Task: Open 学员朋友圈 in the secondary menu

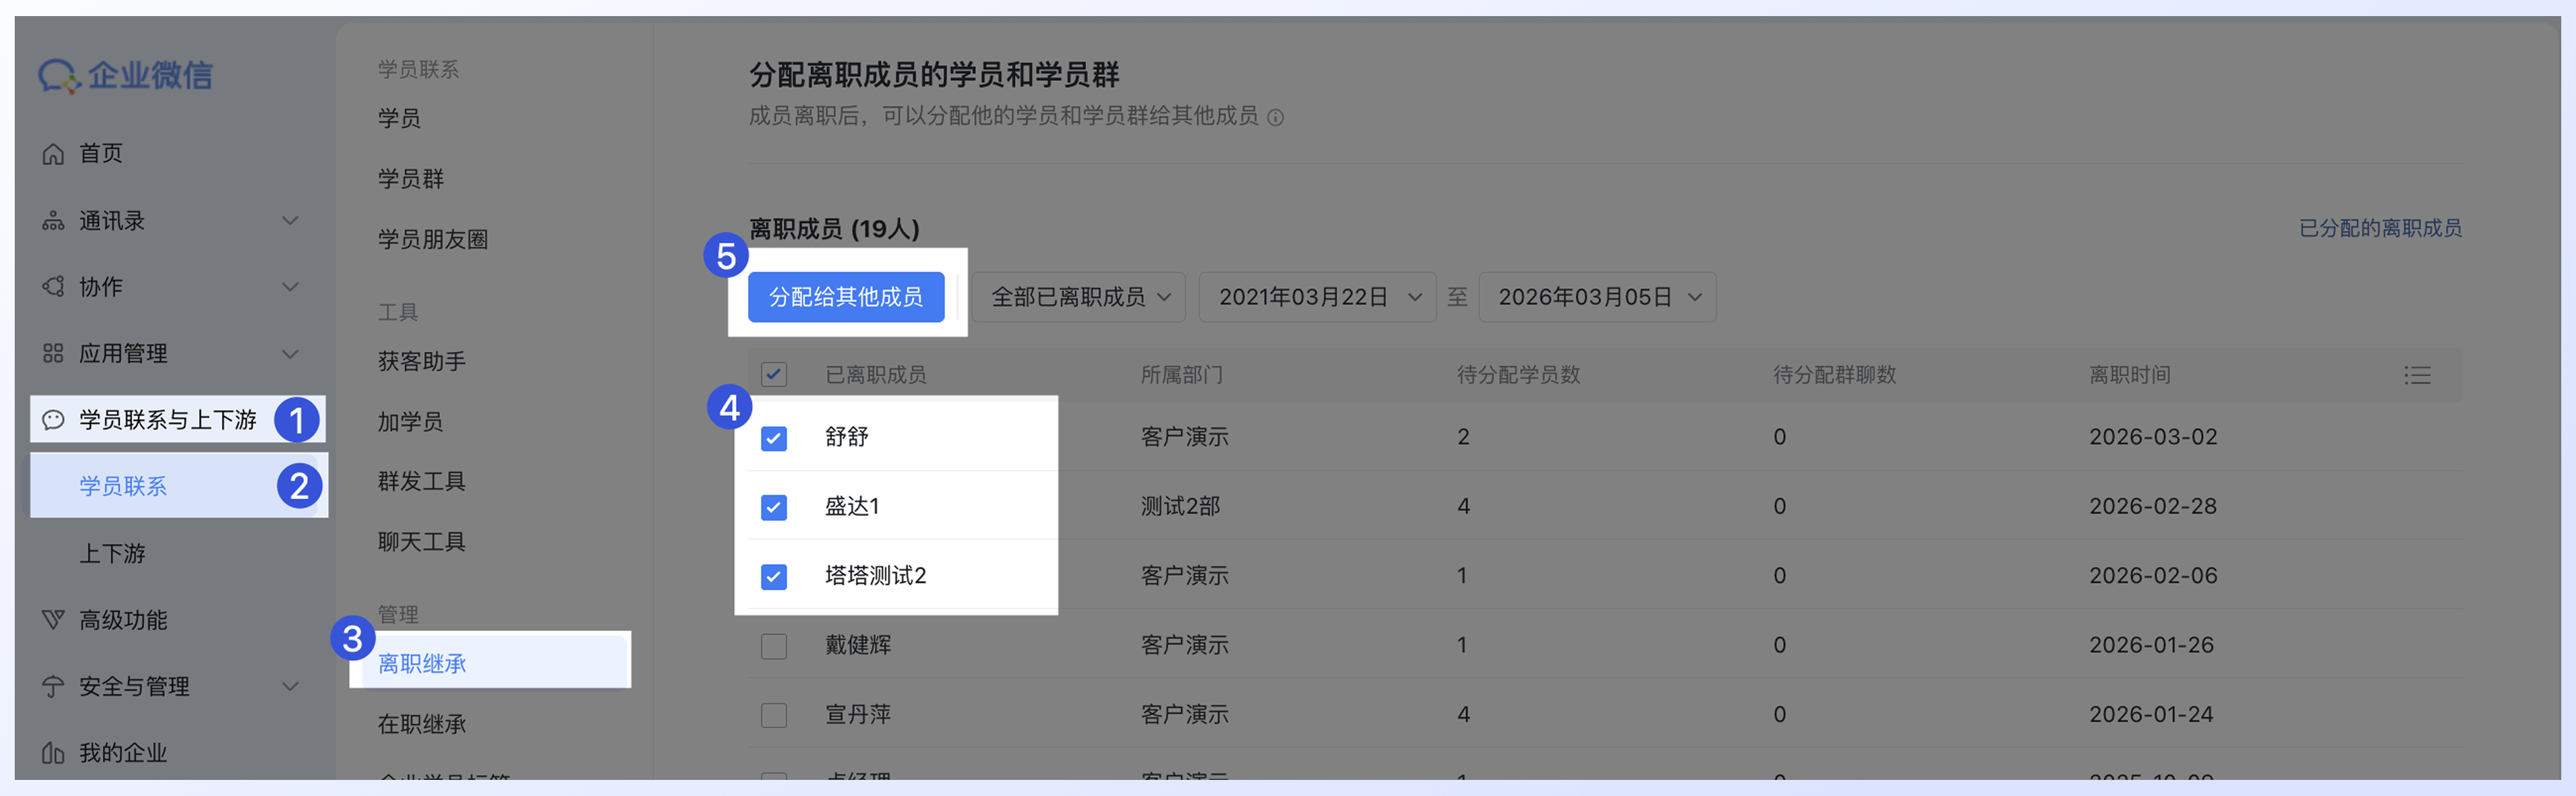Action: pyautogui.click(x=432, y=240)
